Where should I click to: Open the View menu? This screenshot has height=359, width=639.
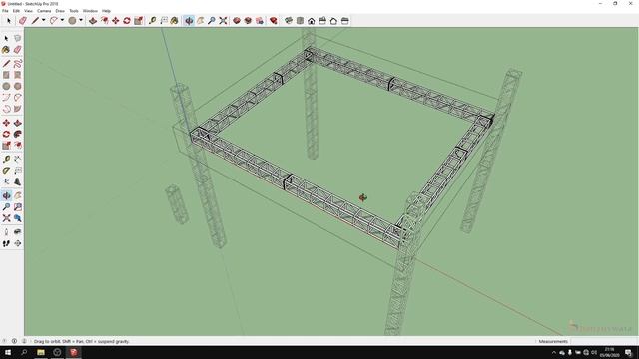(28, 11)
